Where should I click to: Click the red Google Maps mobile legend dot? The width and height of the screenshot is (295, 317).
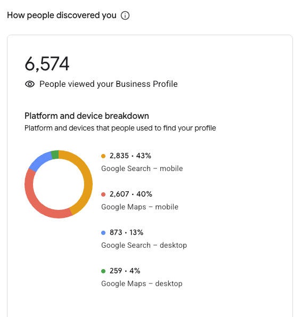pyautogui.click(x=103, y=194)
